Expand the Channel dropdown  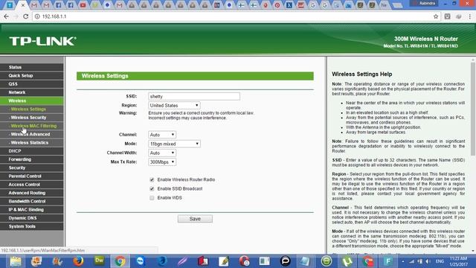pyautogui.click(x=162, y=135)
